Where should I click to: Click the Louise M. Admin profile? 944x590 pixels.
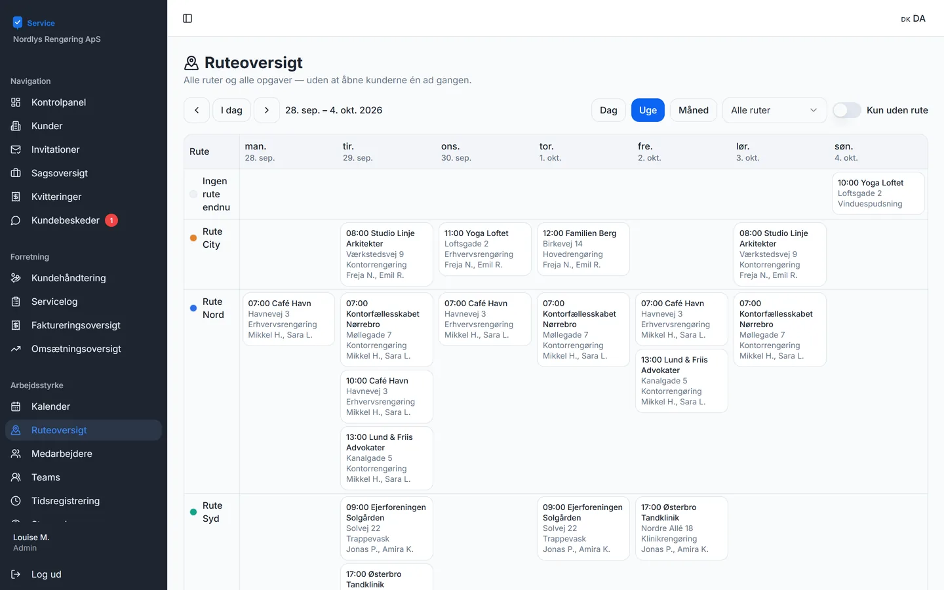[31, 542]
